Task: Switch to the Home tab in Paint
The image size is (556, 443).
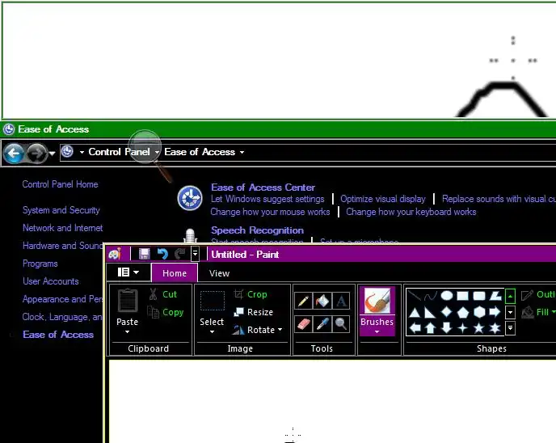Action: pos(175,273)
